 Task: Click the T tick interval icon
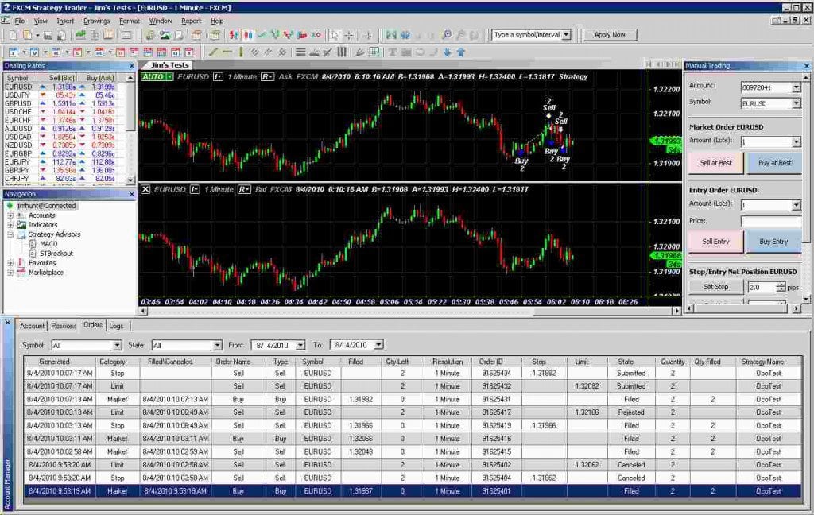click(14, 52)
